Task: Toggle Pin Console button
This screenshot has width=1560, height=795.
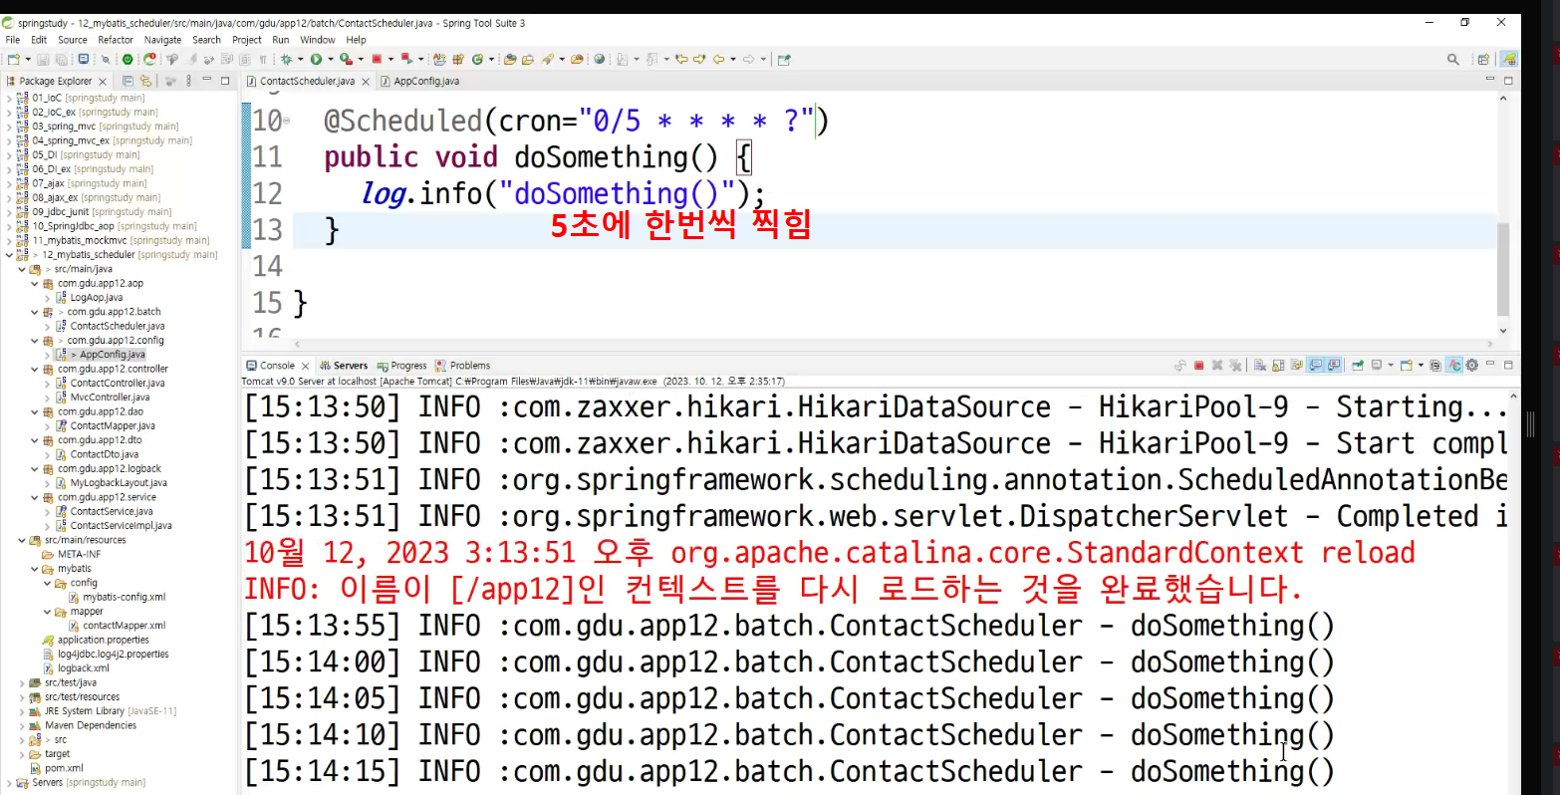Action: coord(1358,366)
